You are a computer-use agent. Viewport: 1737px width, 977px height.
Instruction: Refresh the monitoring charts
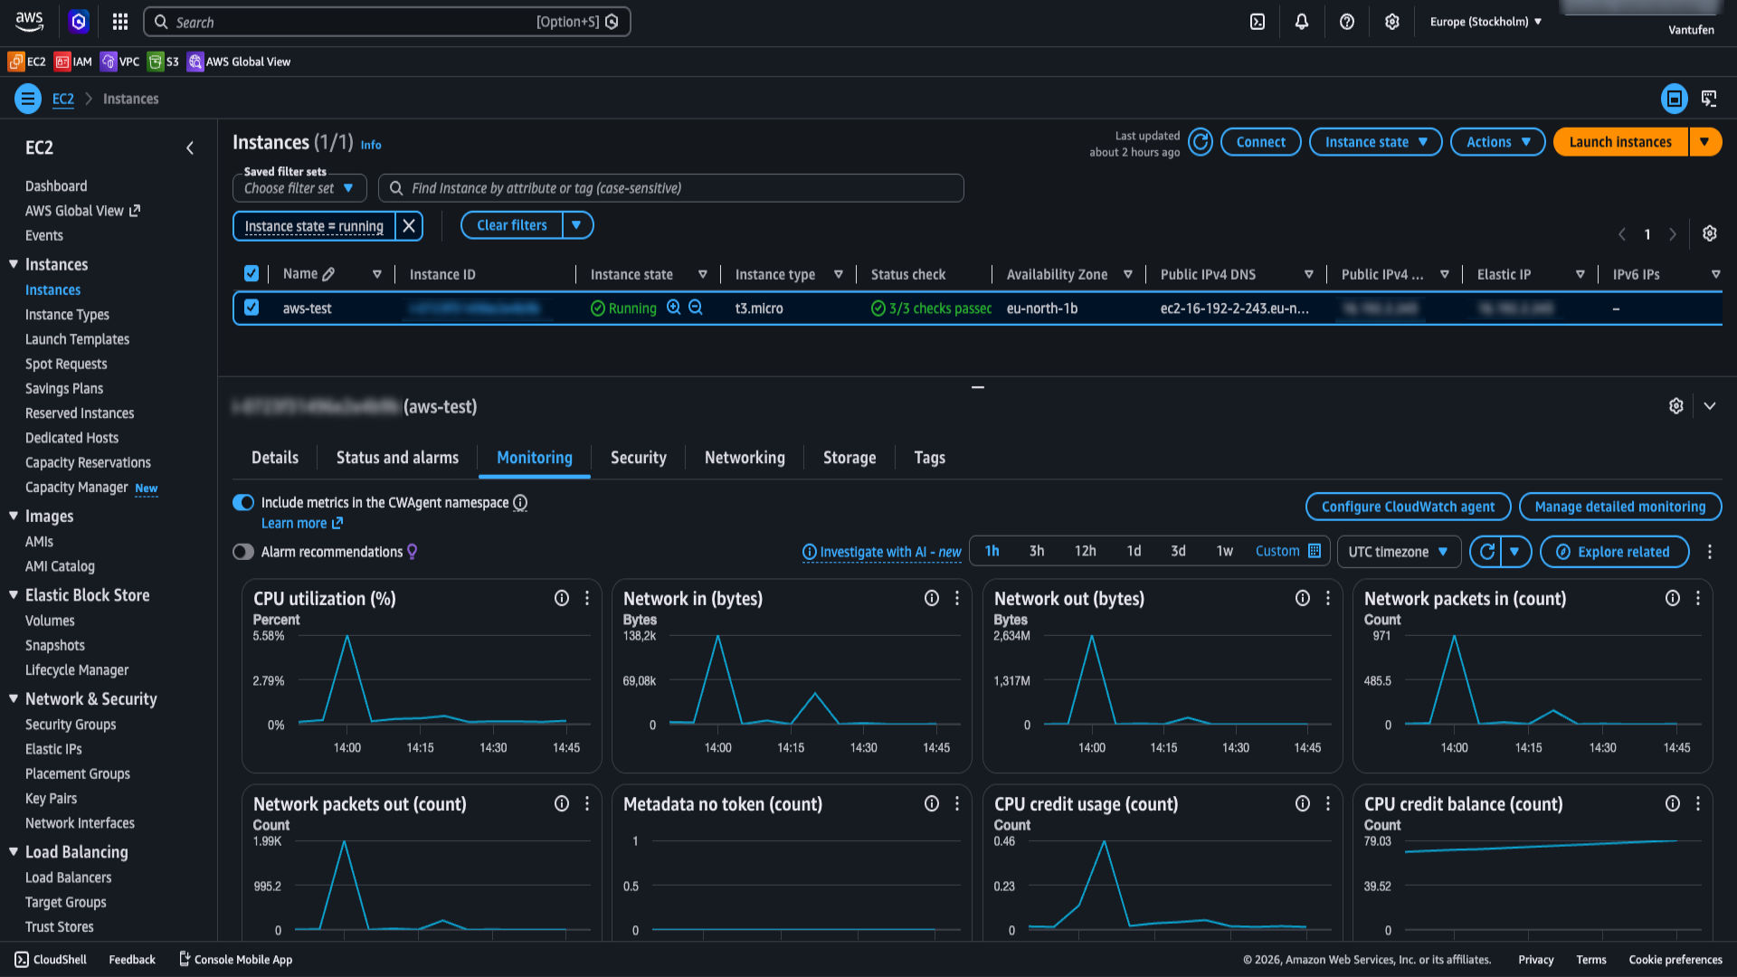[x=1486, y=552]
